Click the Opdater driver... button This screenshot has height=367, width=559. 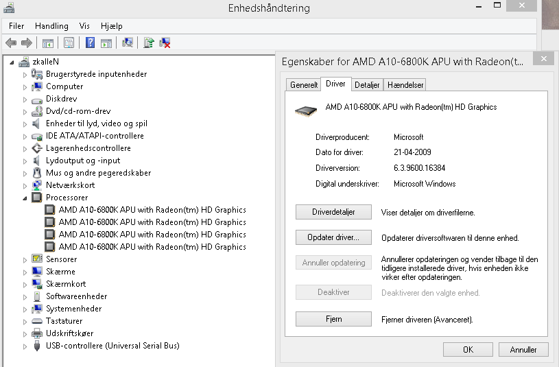pos(333,237)
